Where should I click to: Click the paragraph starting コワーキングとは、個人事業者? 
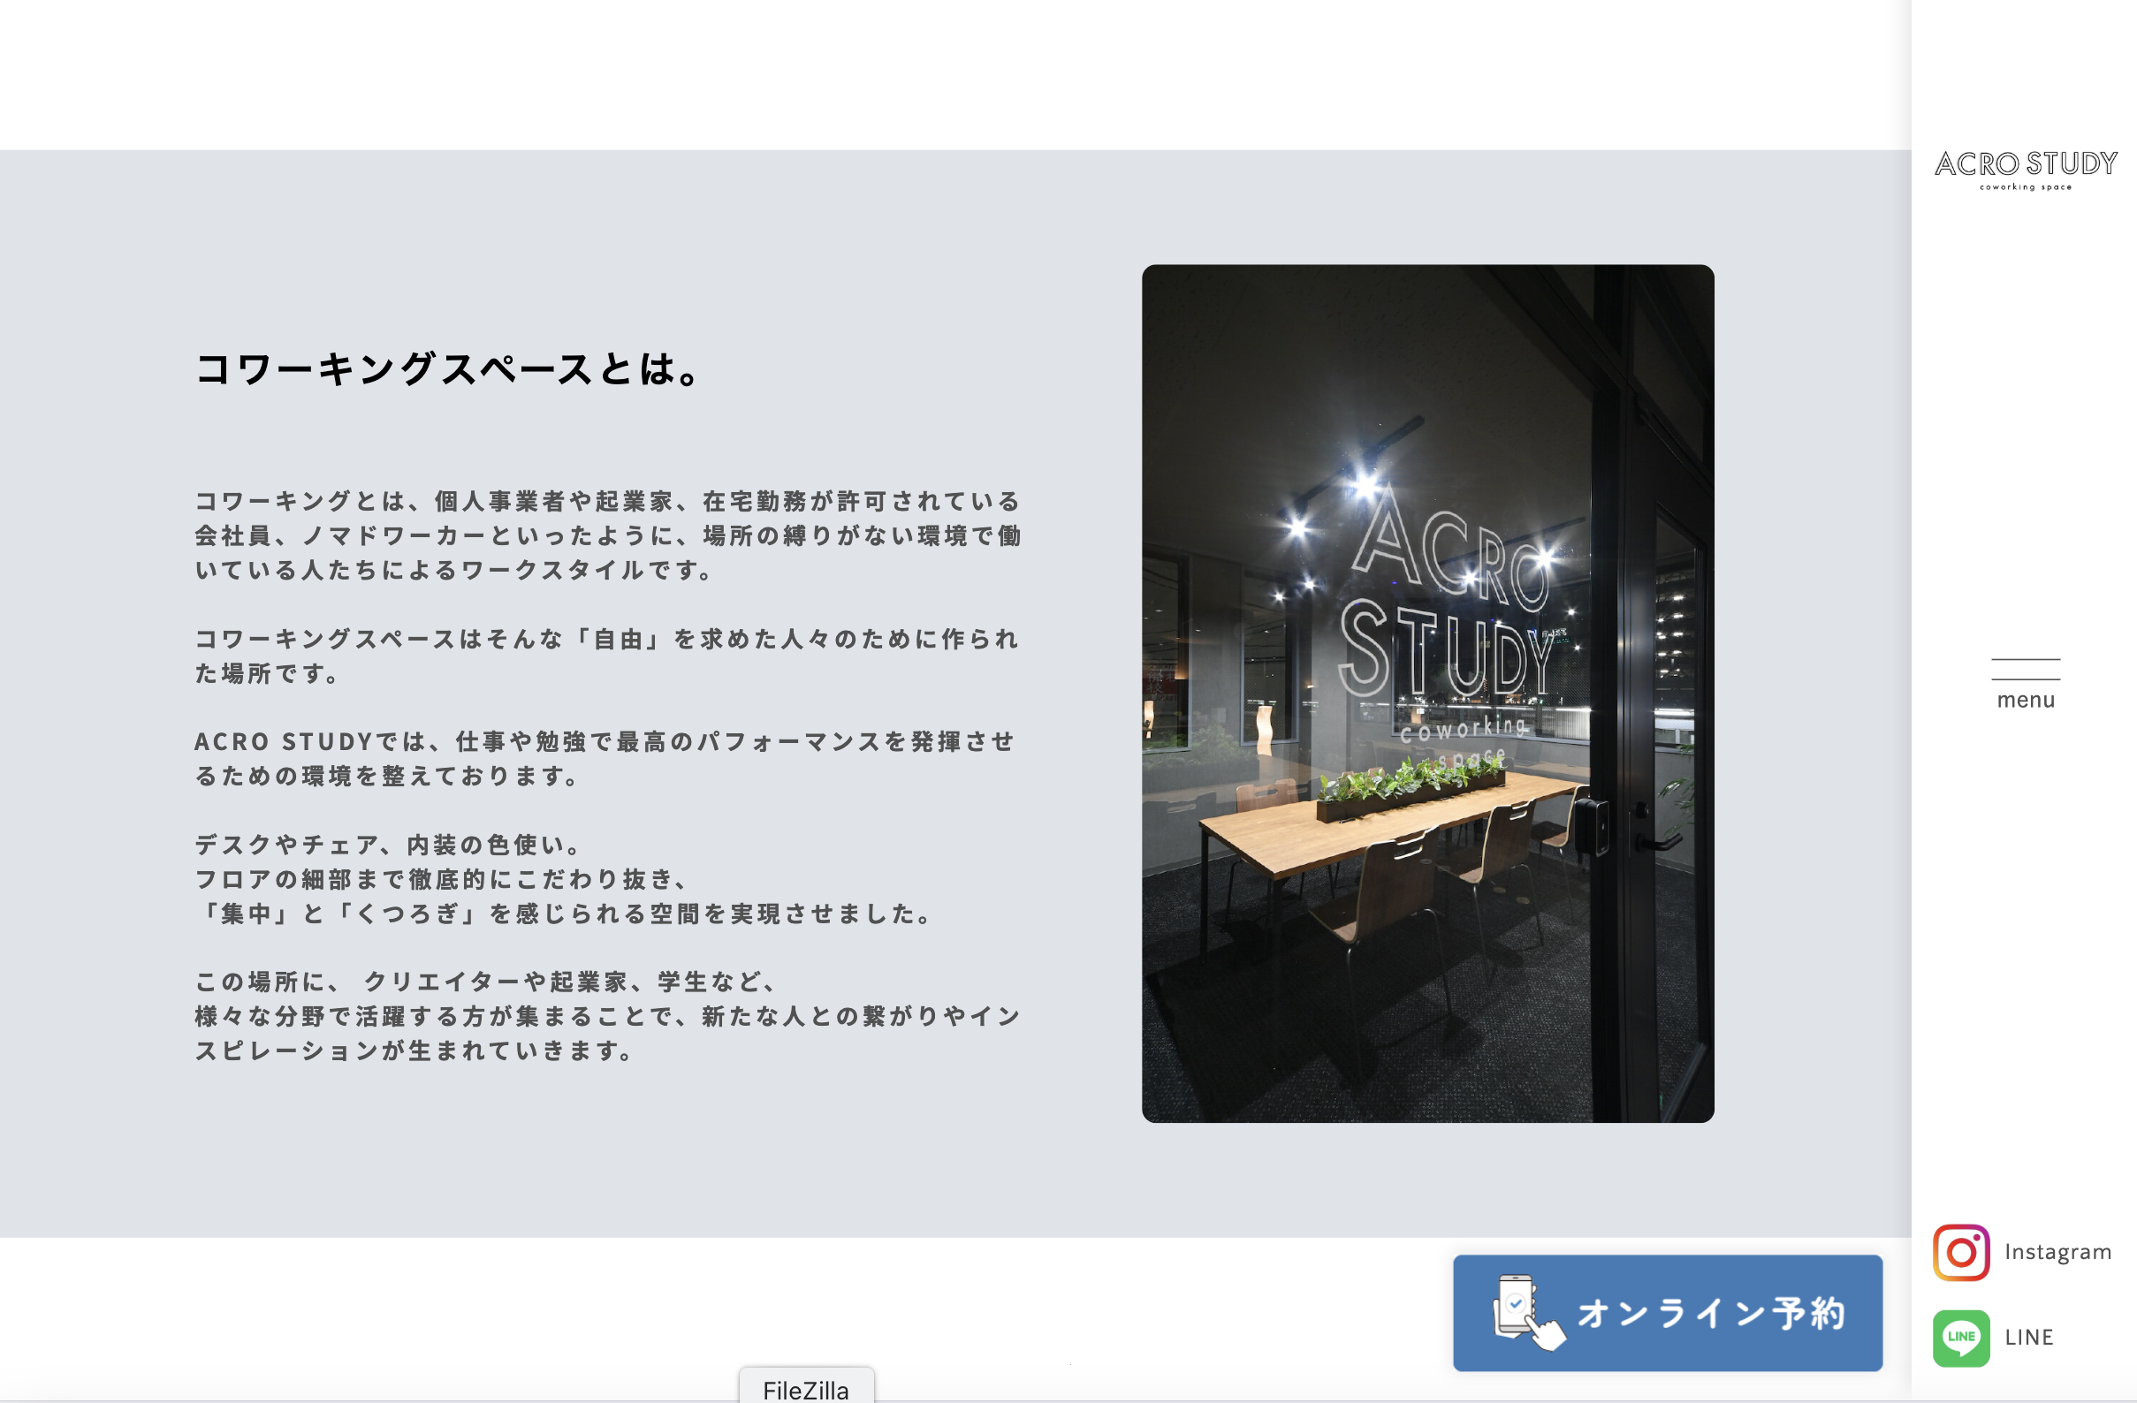coord(608,535)
